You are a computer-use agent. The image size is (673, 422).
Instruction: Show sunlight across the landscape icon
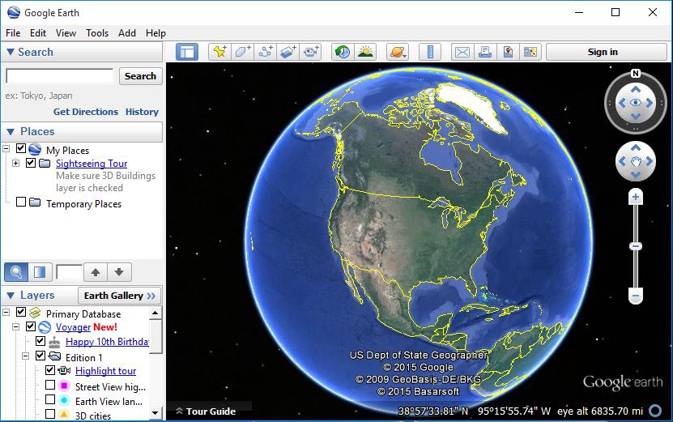click(x=366, y=52)
